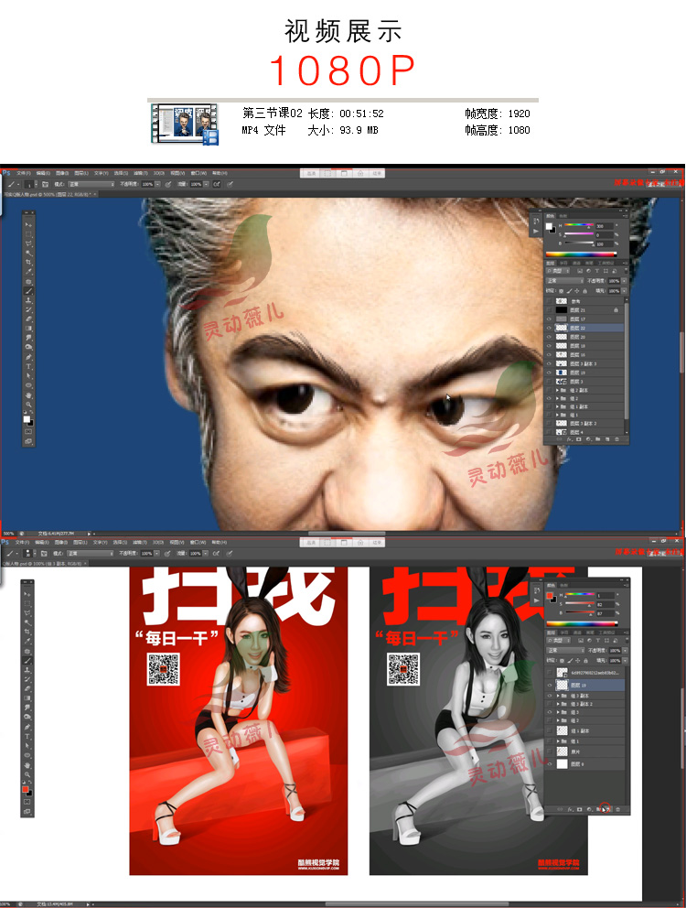The image size is (686, 908).
Task: Click color spectrum ramp in poster Color panel
Action: click(x=583, y=624)
